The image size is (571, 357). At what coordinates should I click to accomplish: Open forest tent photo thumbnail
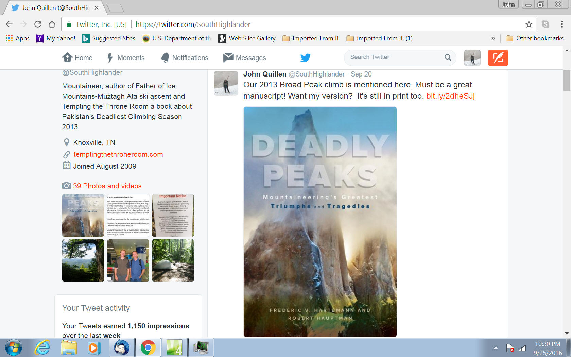pos(173,260)
